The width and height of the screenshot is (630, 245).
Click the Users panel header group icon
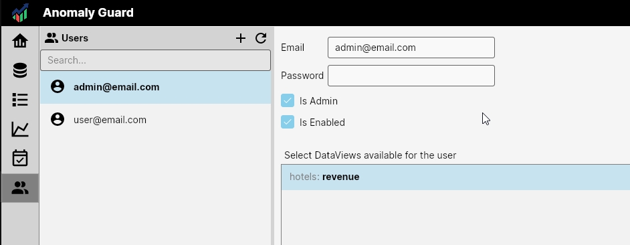pyautogui.click(x=51, y=37)
